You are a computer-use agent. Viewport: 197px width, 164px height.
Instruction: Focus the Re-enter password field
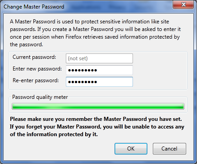click(99, 82)
